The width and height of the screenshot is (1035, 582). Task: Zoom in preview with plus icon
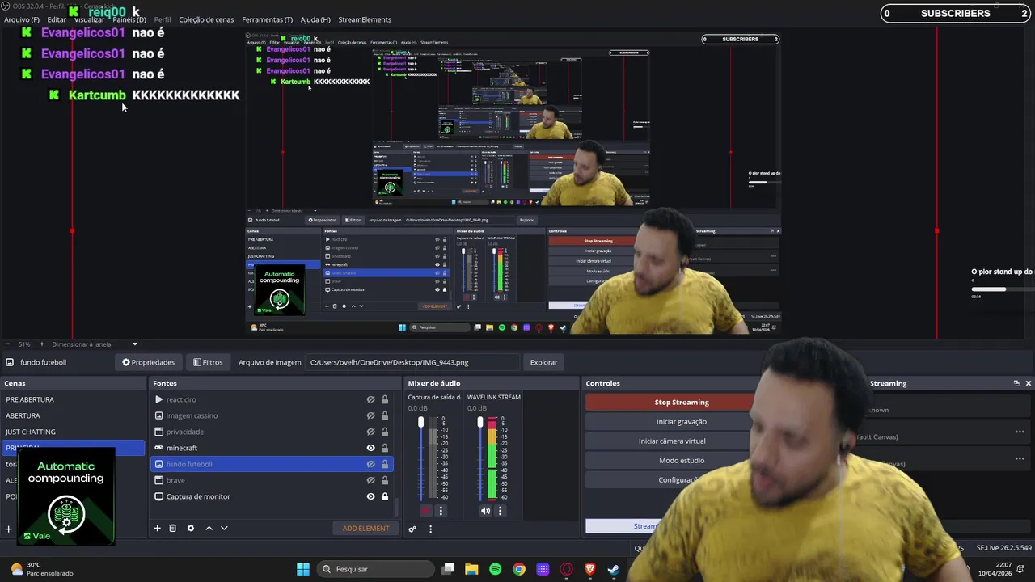pyautogui.click(x=42, y=344)
